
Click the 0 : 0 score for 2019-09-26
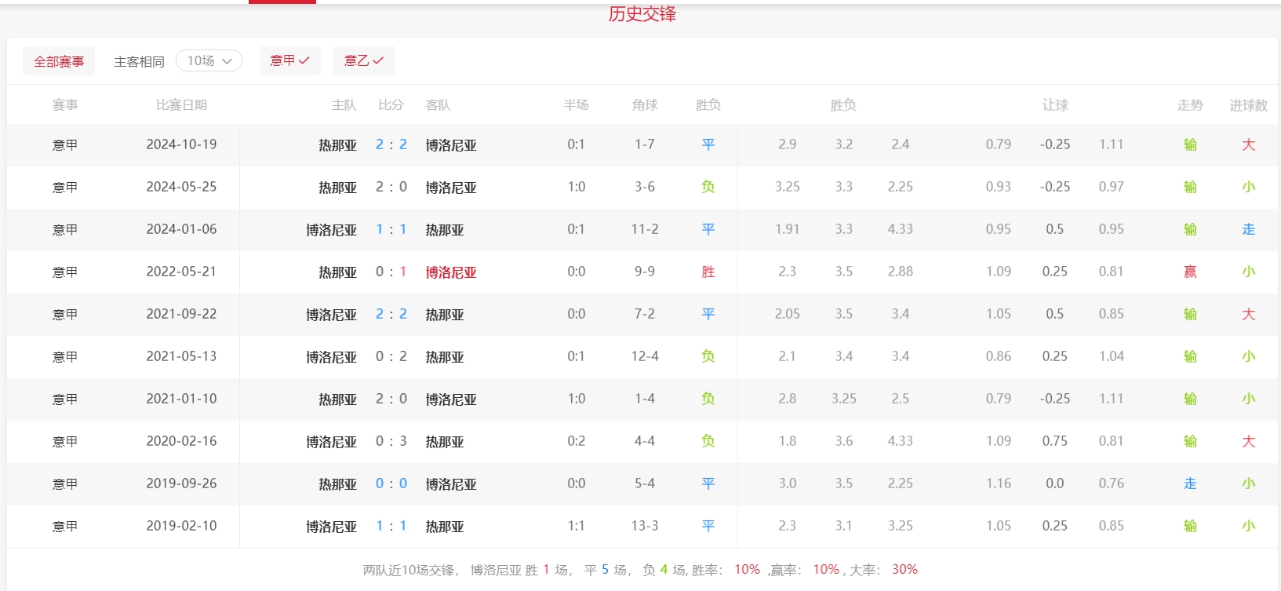[391, 483]
